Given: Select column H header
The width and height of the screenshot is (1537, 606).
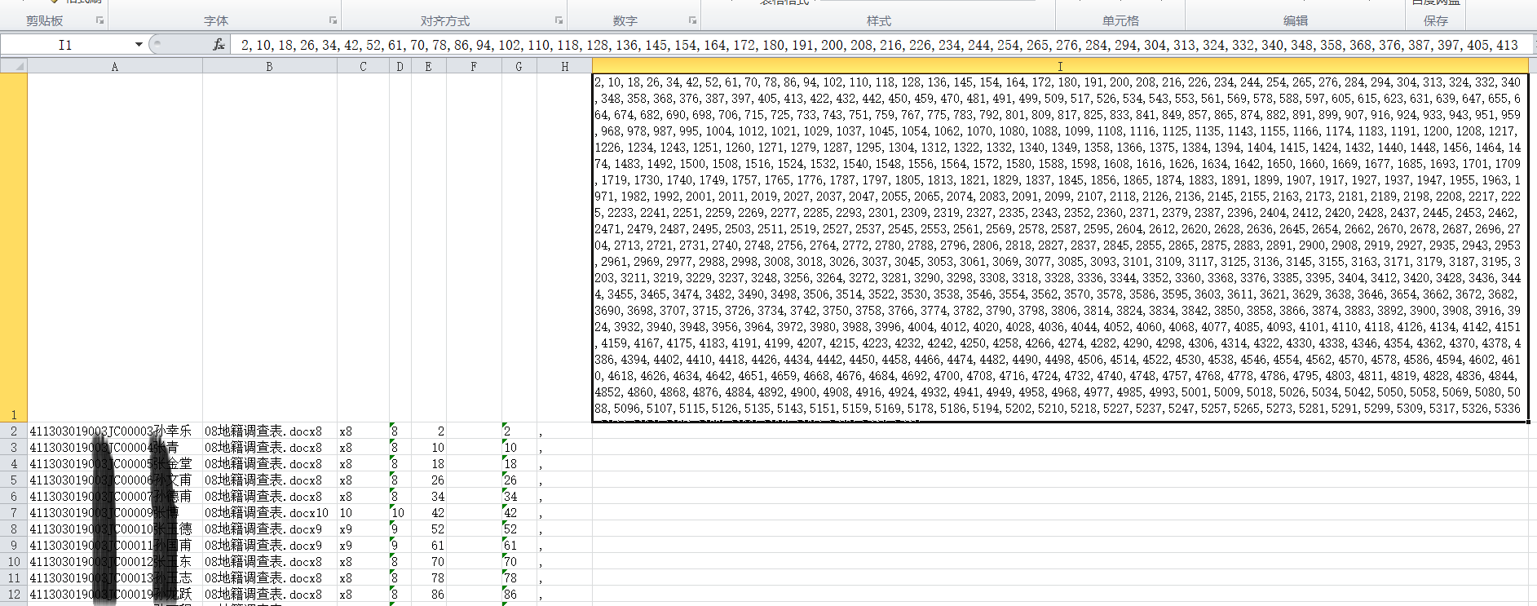Looking at the screenshot, I should click(x=564, y=66).
